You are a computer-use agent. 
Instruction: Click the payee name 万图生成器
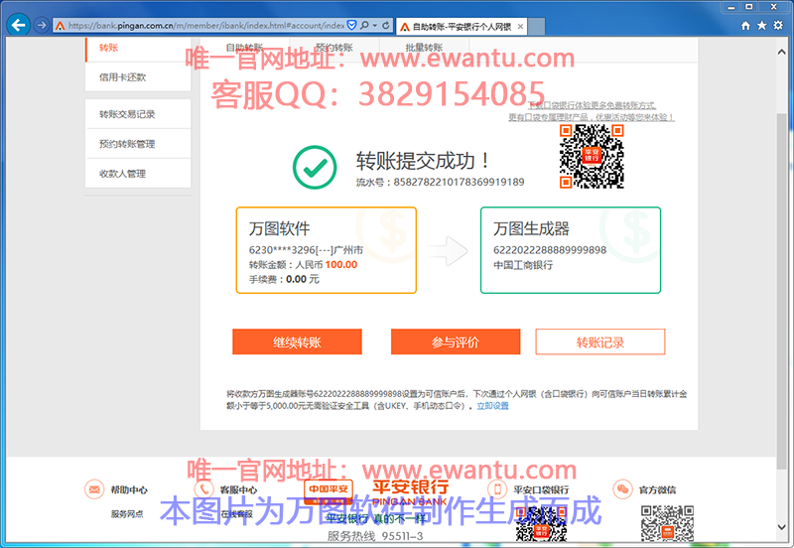click(531, 228)
